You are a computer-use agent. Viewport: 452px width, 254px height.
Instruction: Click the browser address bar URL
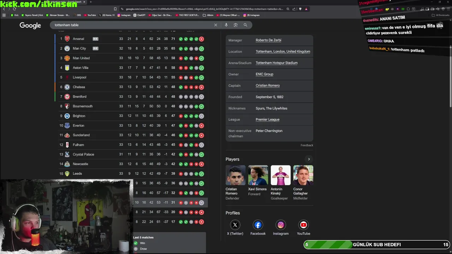point(204,9)
